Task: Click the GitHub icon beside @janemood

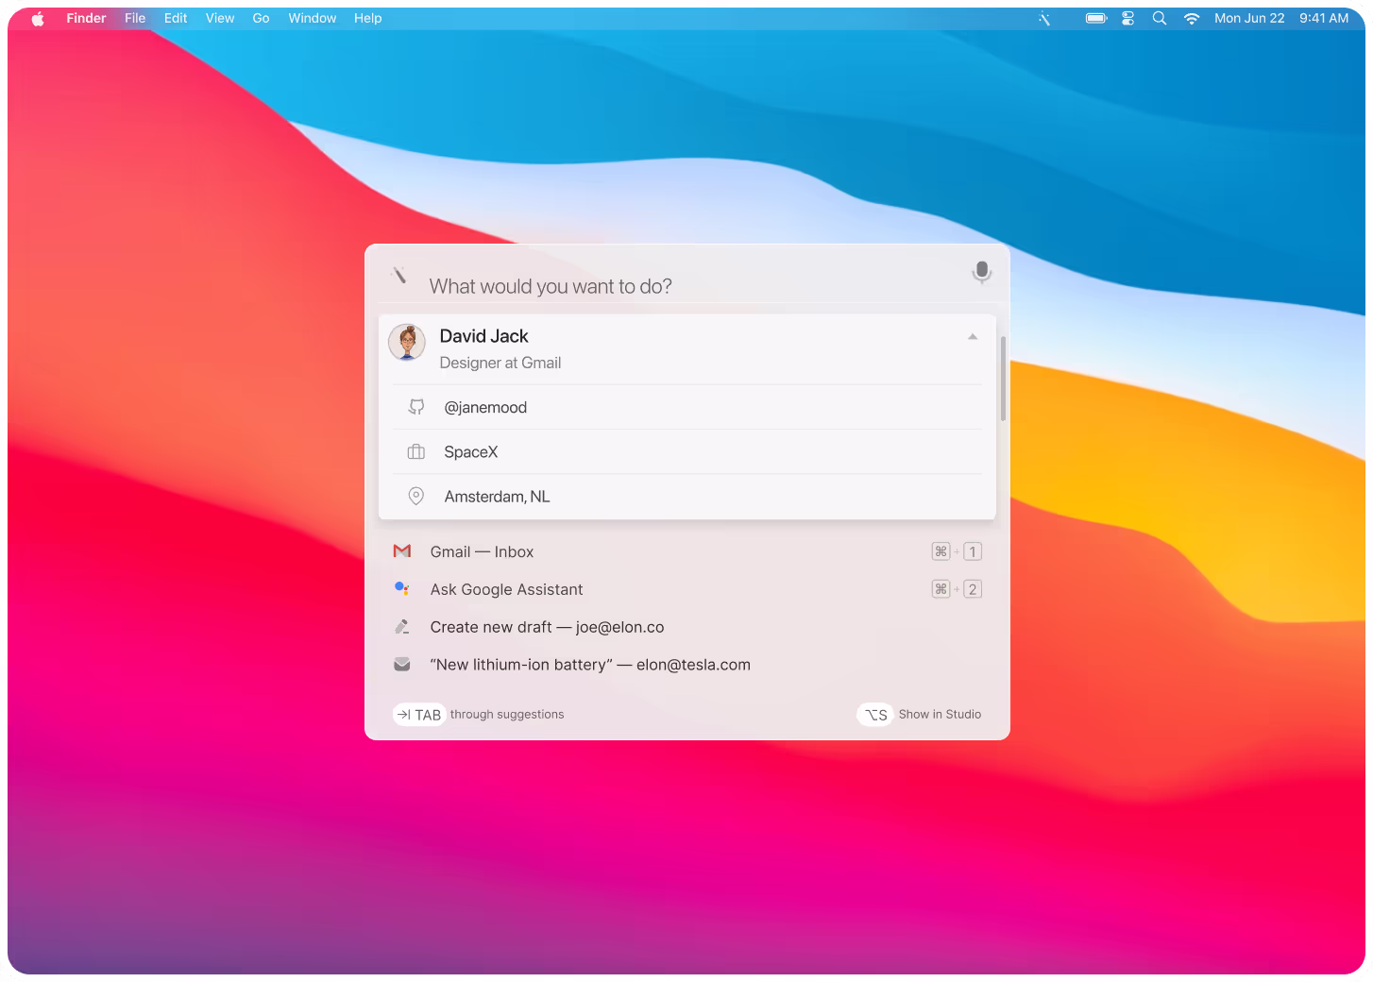Action: pyautogui.click(x=415, y=407)
